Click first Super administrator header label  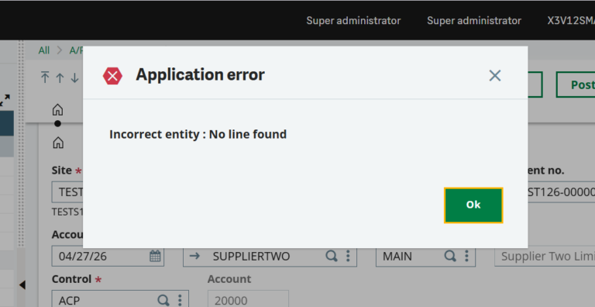(x=353, y=20)
